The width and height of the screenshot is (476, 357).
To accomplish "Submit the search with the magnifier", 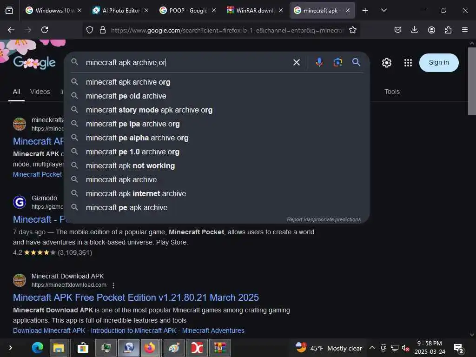I will (356, 62).
